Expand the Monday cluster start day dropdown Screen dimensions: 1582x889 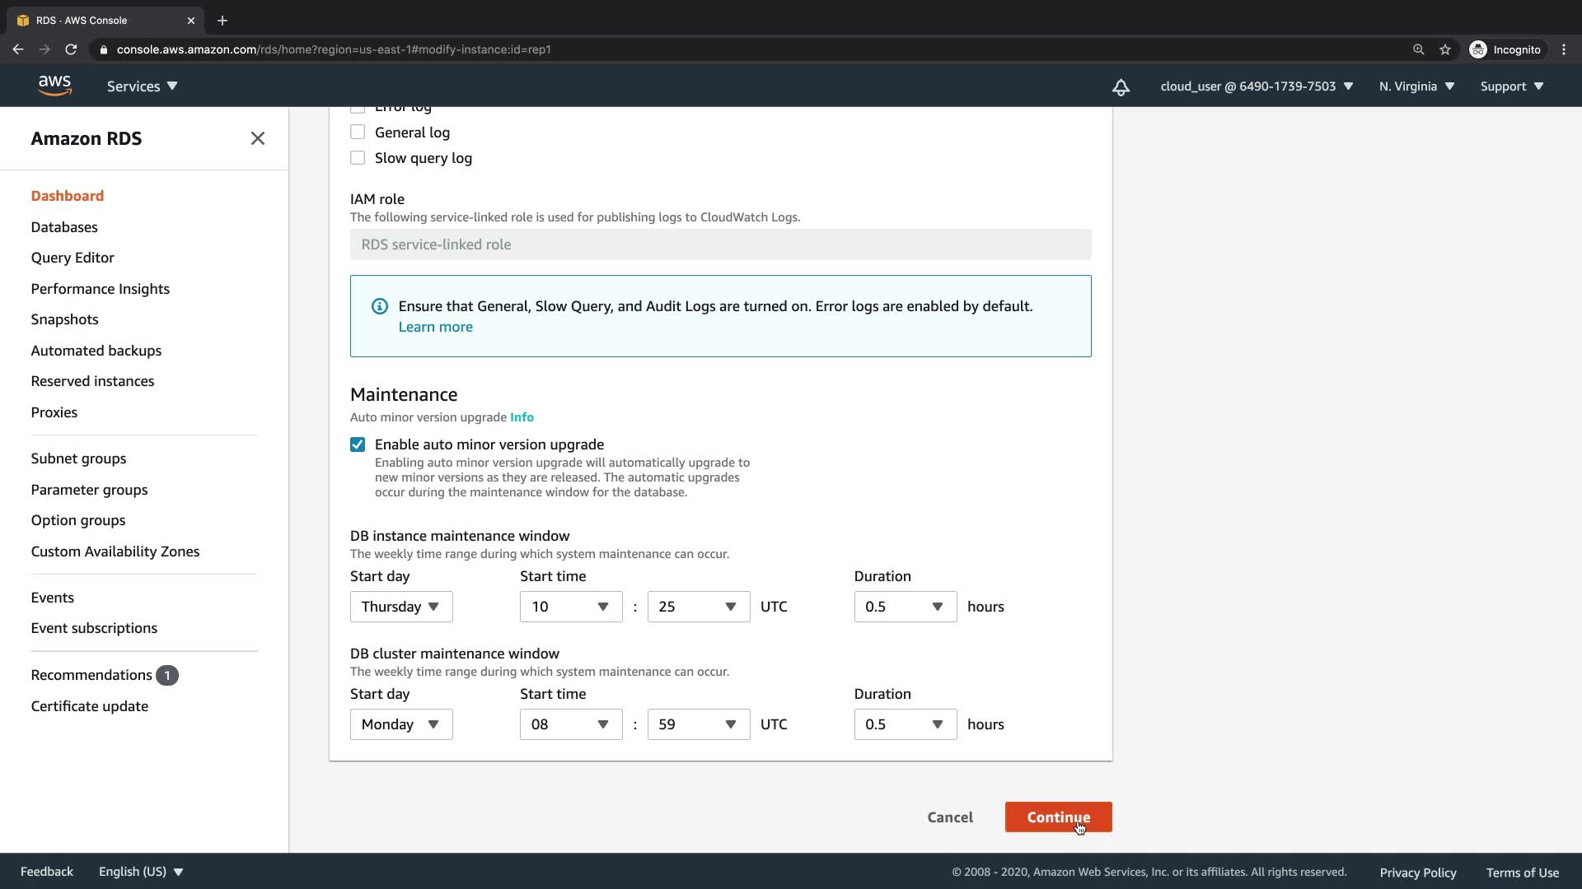pos(401,724)
